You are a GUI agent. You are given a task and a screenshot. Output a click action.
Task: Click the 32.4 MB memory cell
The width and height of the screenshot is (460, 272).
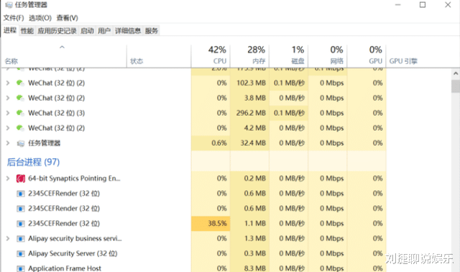pyautogui.click(x=249, y=143)
